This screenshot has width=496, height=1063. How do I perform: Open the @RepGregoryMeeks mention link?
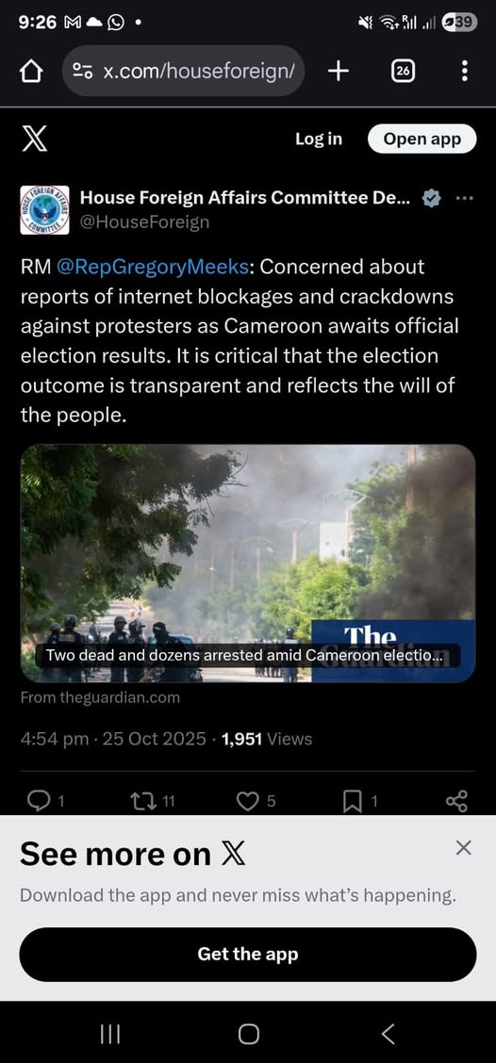coord(155,267)
